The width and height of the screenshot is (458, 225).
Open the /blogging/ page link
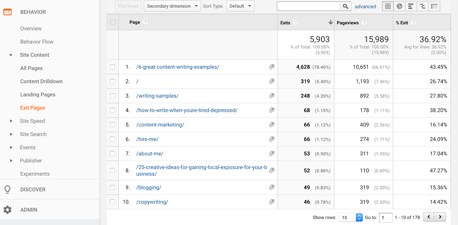pos(149,188)
